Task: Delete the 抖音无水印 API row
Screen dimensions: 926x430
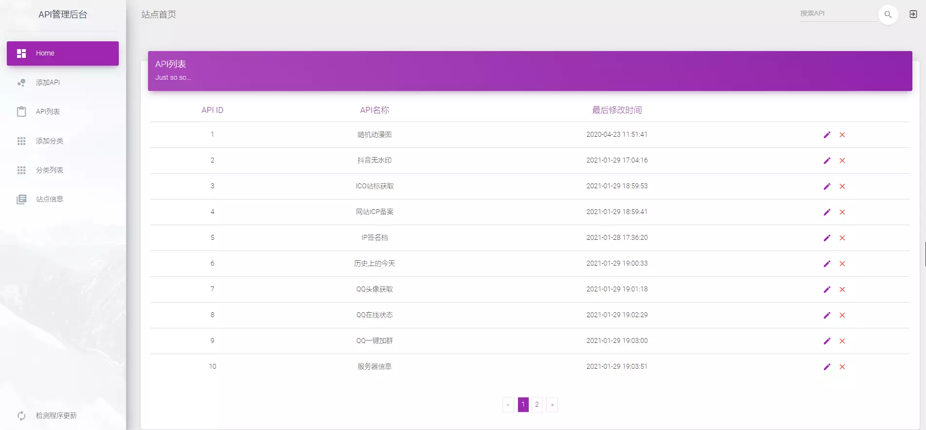Action: tap(842, 161)
